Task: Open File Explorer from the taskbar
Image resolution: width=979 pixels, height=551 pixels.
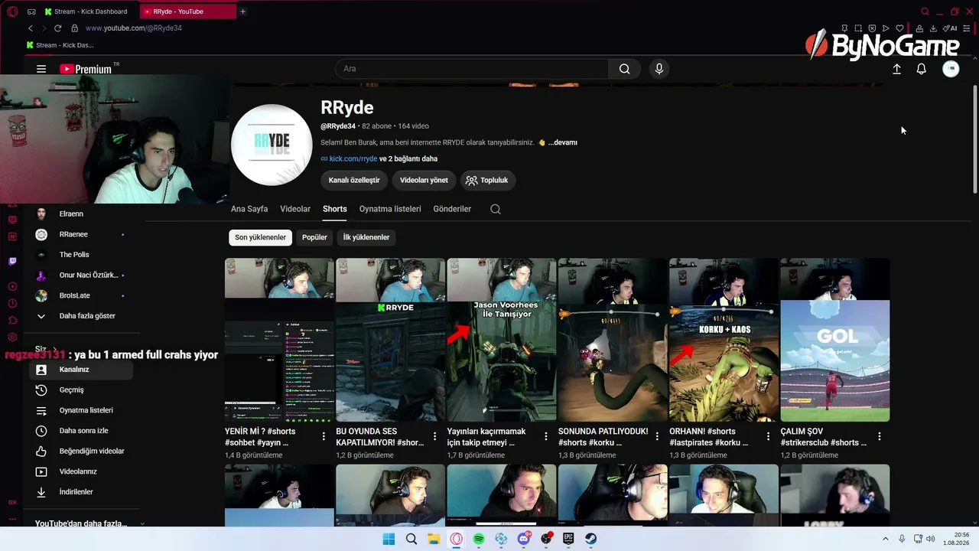Action: coord(434,539)
